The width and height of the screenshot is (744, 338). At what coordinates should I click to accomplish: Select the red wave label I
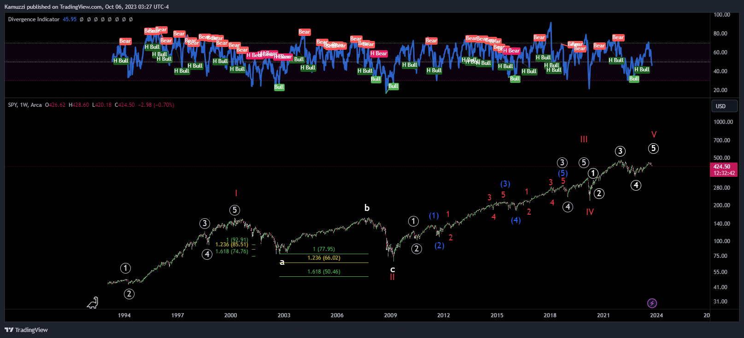point(236,193)
